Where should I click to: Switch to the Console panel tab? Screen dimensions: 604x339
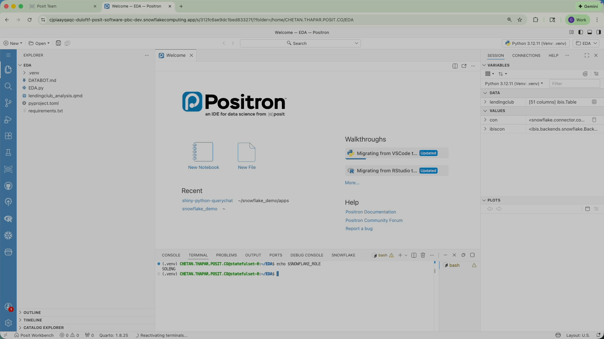[x=171, y=255]
